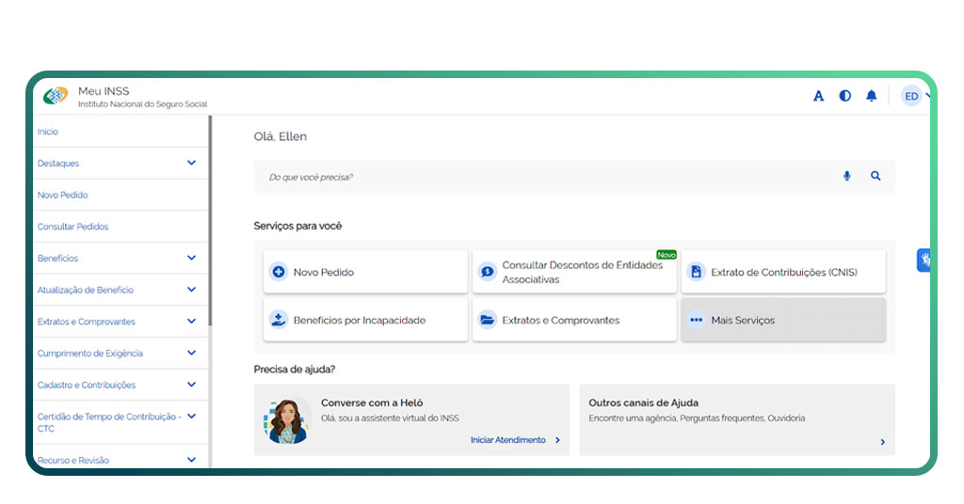Viewport: 964px width, 504px height.
Task: Expand Extratos e Comprovantes in sidebar
Action: [191, 322]
